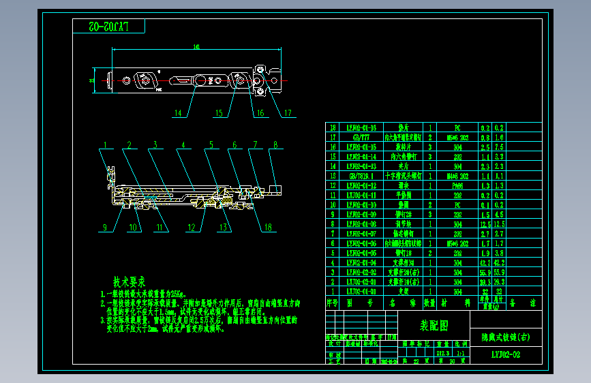The image size is (591, 383).
Task: Click part number LYJ02-01-09
Action: point(361,215)
